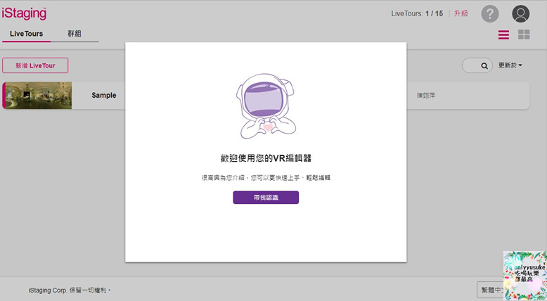Switch to the 群組 tab

click(75, 34)
